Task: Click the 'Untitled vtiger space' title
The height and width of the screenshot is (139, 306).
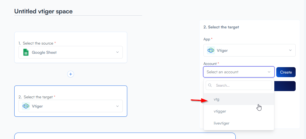Action: click(43, 11)
